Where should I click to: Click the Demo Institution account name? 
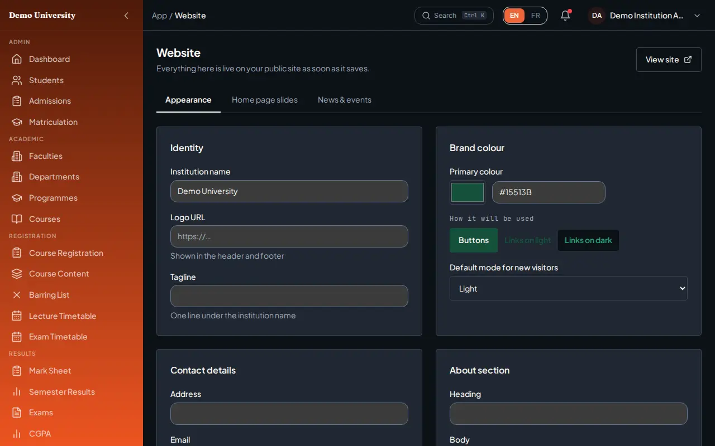tap(647, 16)
